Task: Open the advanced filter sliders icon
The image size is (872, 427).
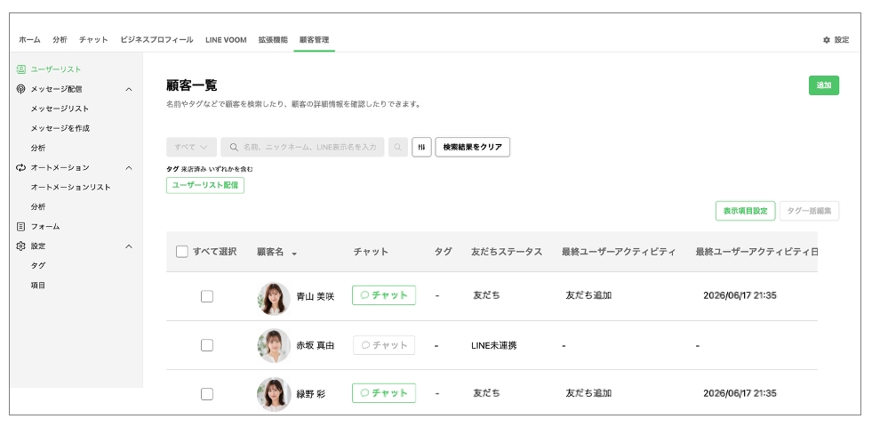Action: pyautogui.click(x=421, y=147)
